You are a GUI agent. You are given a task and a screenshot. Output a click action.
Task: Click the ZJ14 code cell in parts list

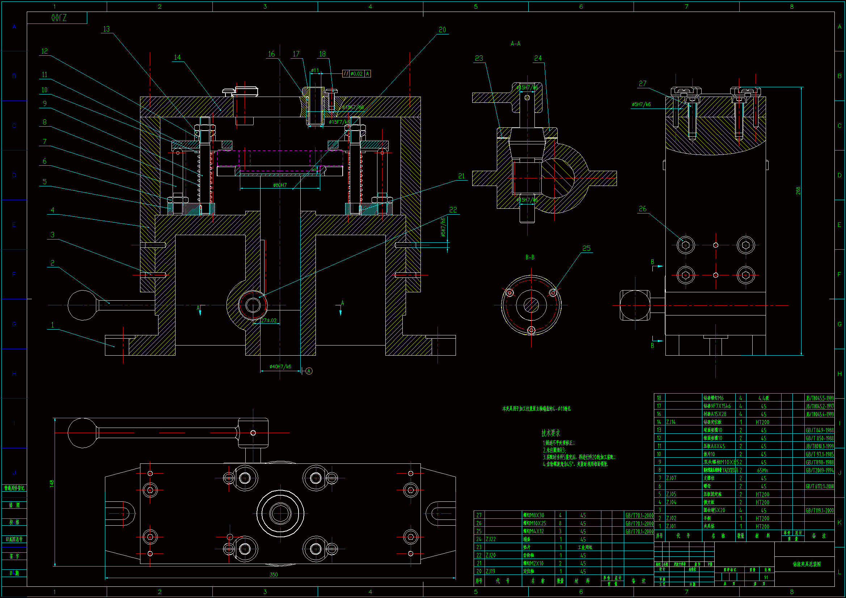coord(671,422)
